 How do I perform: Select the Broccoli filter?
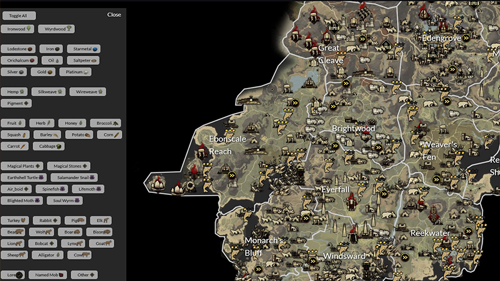[106, 123]
